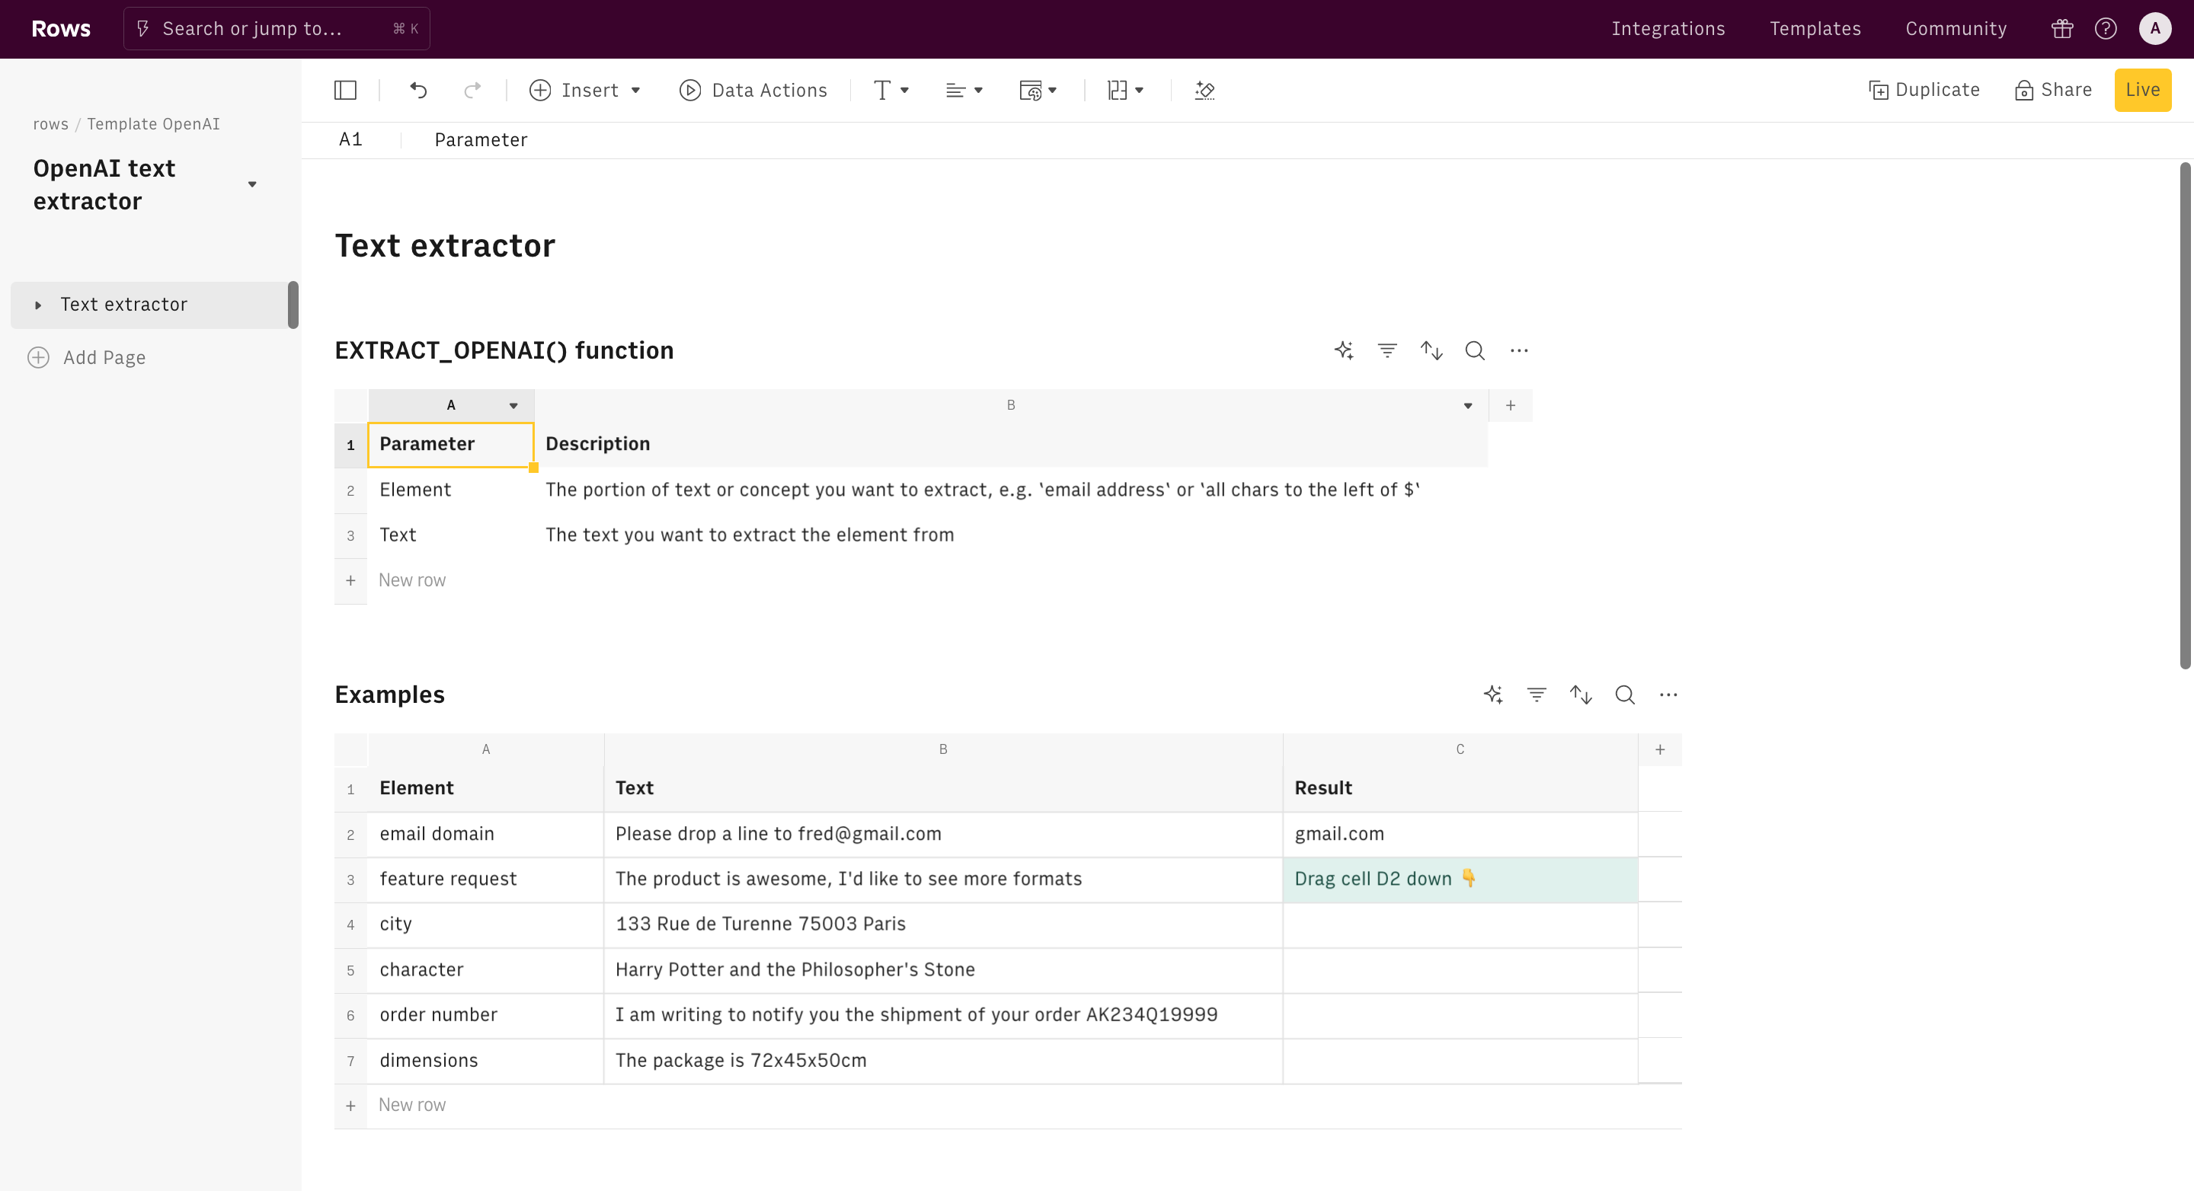Open the Integrations menu item
The width and height of the screenshot is (2194, 1191).
[1668, 29]
